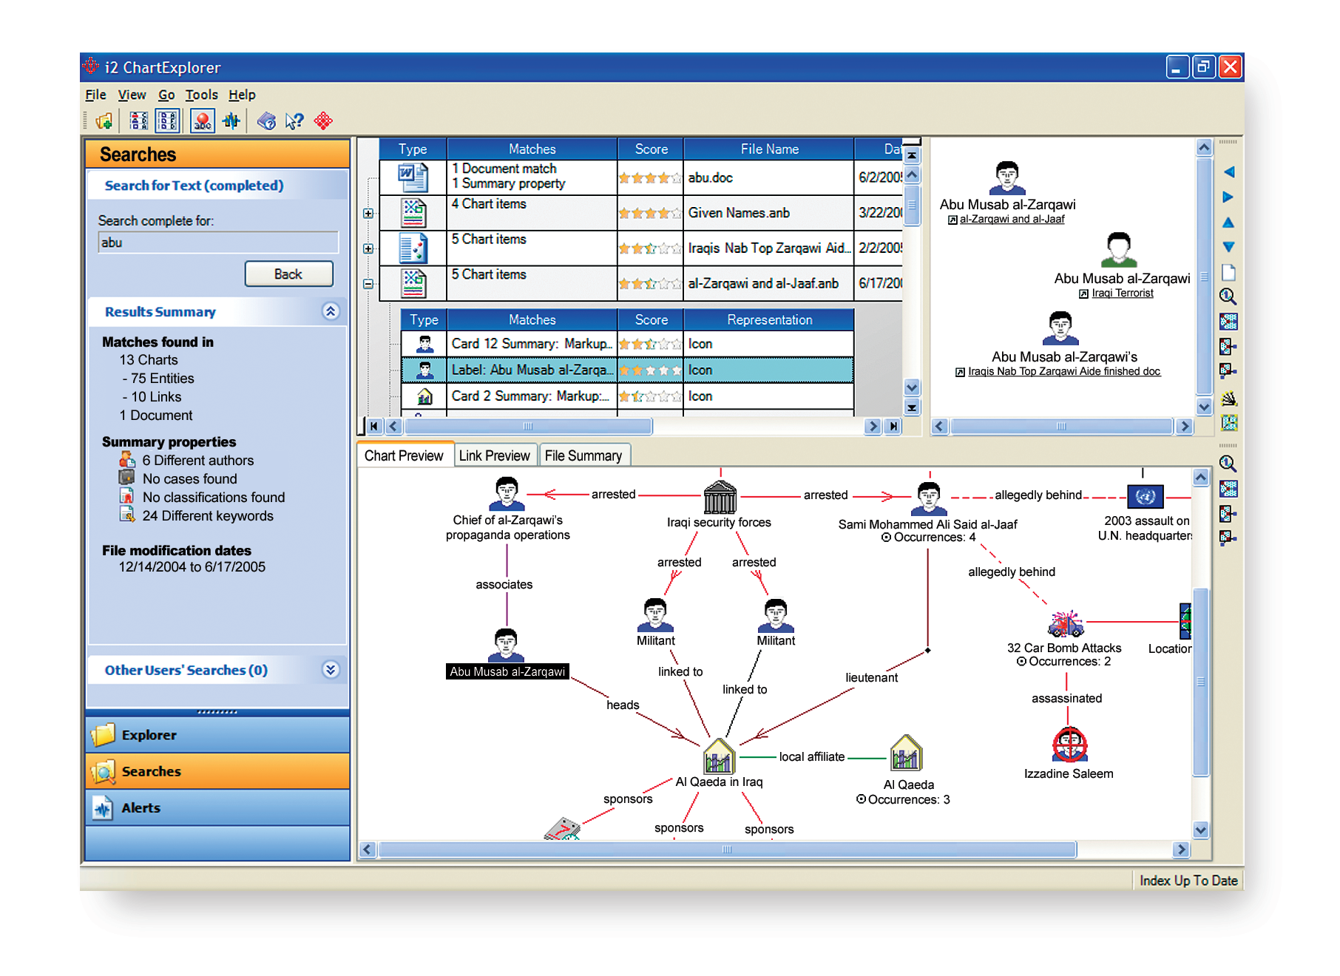Click the Back button in Searches panel
Viewport: 1340px width, 976px height.
pos(288,274)
